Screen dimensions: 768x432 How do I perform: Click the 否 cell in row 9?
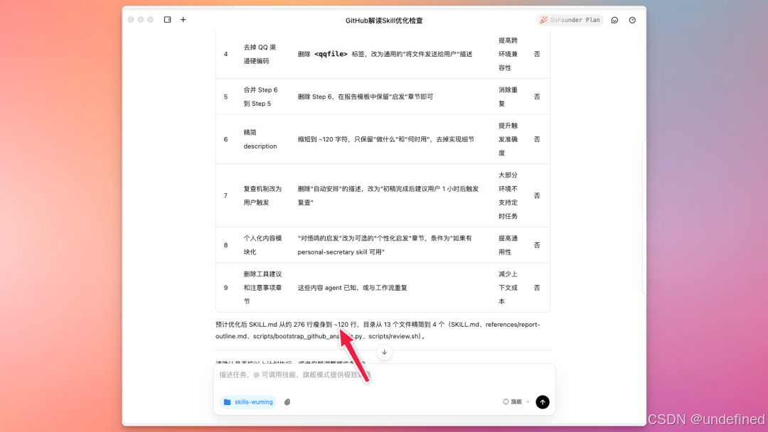537,288
